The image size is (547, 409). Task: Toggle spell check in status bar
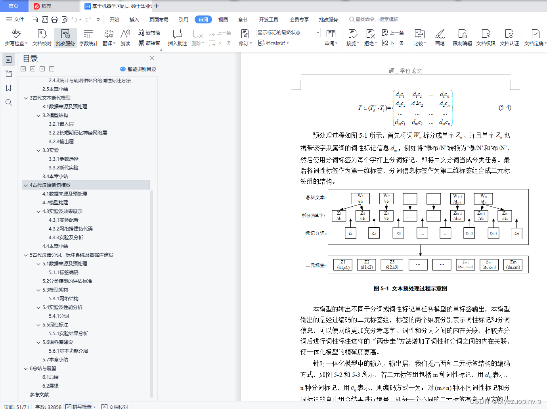click(81, 407)
